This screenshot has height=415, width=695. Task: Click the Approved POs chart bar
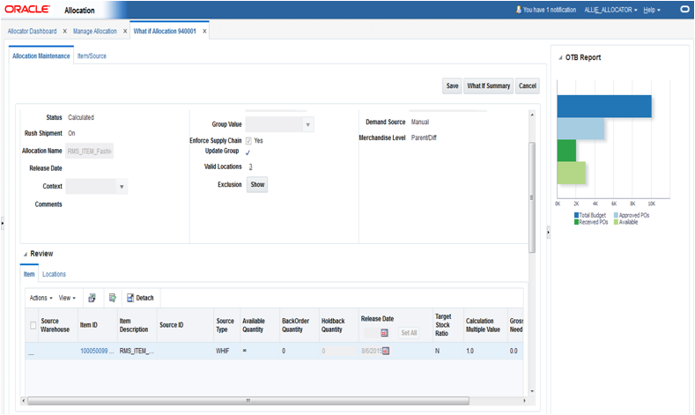(580, 129)
